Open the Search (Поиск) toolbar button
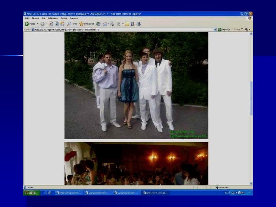This screenshot has height=207, width=276. pos(72,24)
